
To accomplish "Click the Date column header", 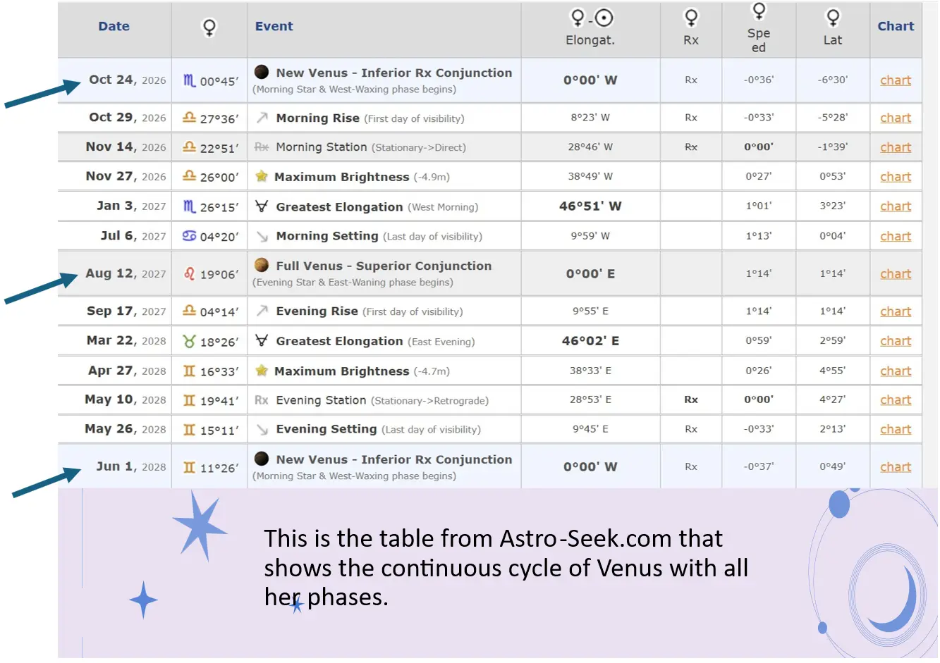I will tap(114, 26).
